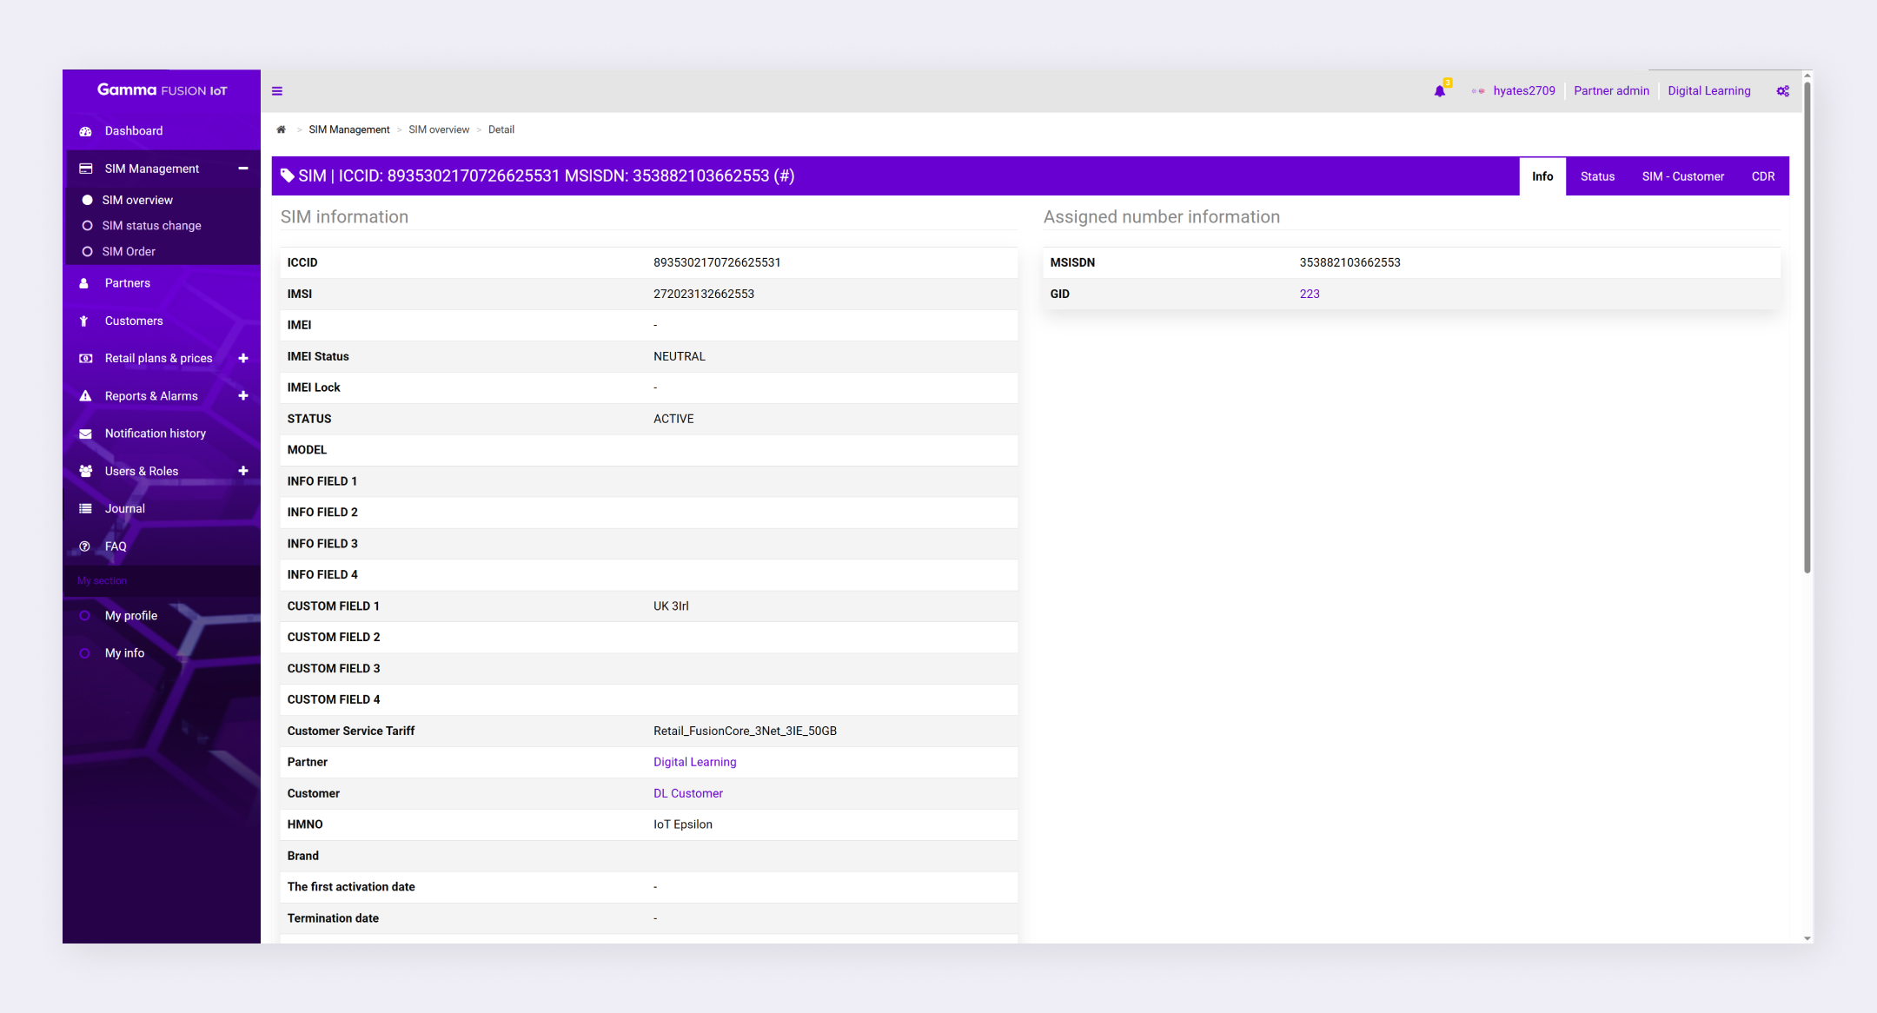Click the notification bell icon

[x=1440, y=91]
